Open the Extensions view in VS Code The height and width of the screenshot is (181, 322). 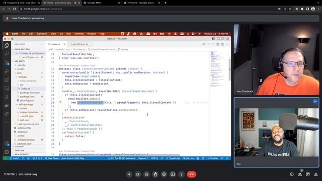(x=7, y=79)
